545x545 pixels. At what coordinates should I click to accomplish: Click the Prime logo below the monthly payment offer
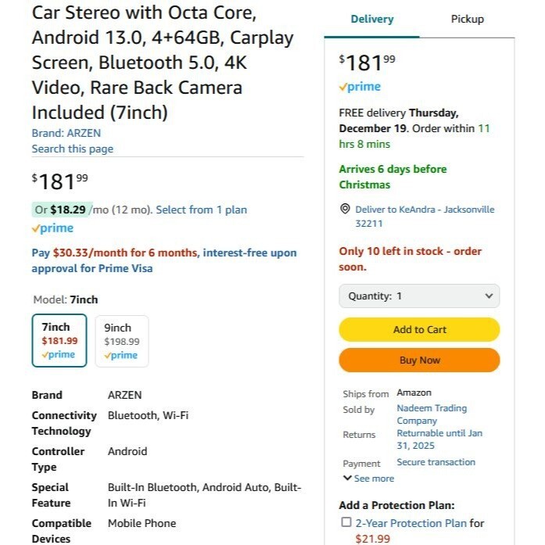[52, 228]
